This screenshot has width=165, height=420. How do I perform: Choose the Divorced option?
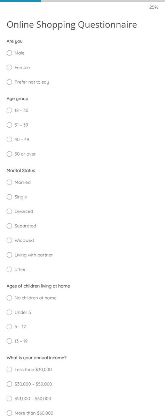[x=9, y=211]
